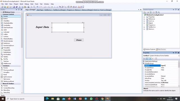
Task: Open the File menu
Action: point(3,4)
